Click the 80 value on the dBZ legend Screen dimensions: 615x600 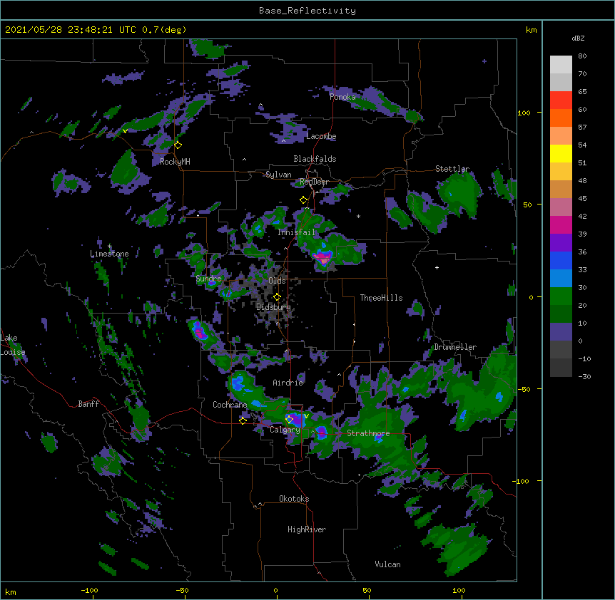click(x=582, y=56)
